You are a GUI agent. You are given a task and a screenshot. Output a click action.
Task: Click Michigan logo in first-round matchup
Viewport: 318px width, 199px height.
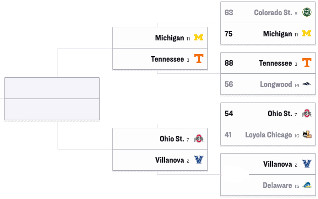pyautogui.click(x=307, y=33)
